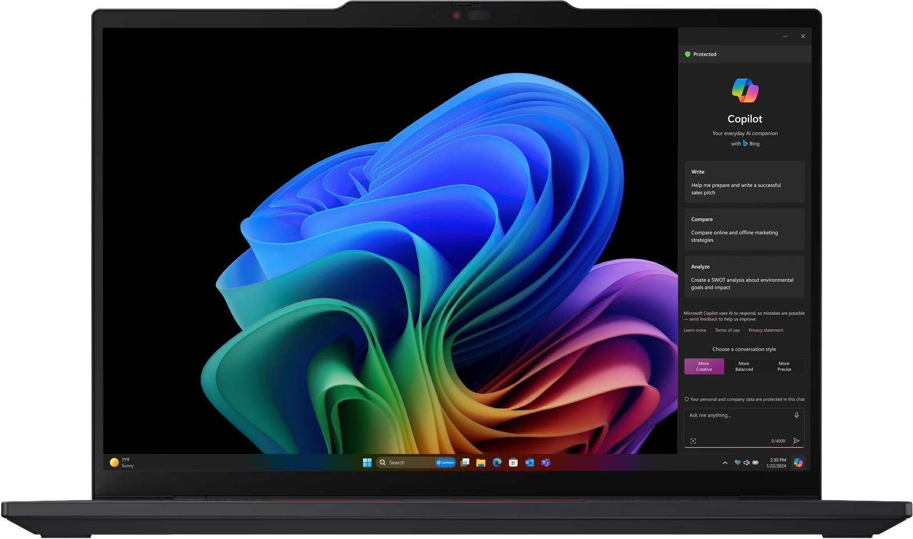This screenshot has width=913, height=539.
Task: Open Microsoft Teams from the taskbar
Action: click(x=546, y=462)
